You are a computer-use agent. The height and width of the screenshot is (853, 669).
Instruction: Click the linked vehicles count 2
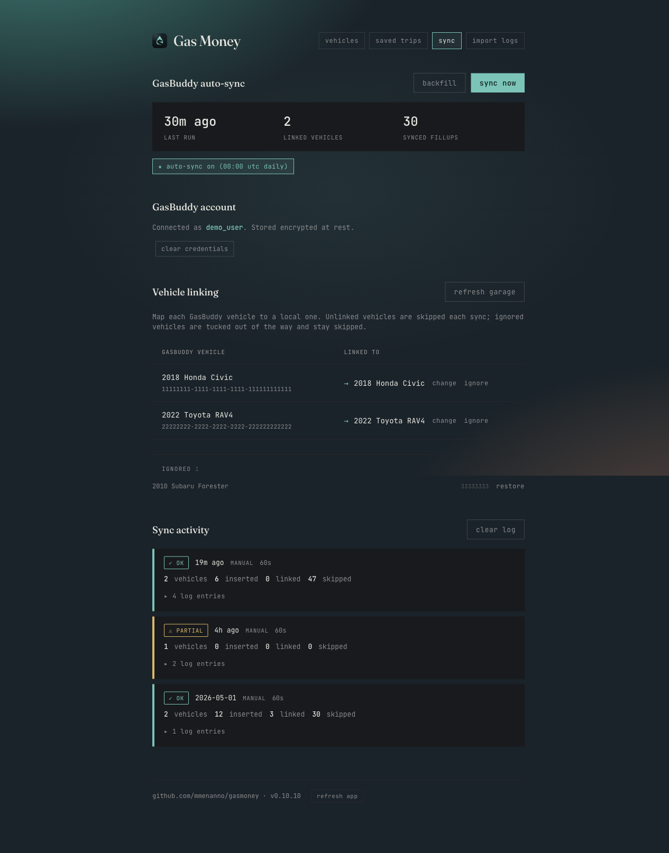point(287,122)
